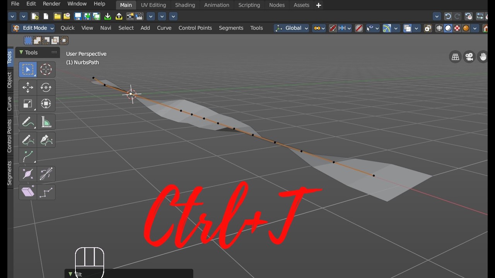
Task: Select the Extrude curve tool
Action: (x=28, y=156)
